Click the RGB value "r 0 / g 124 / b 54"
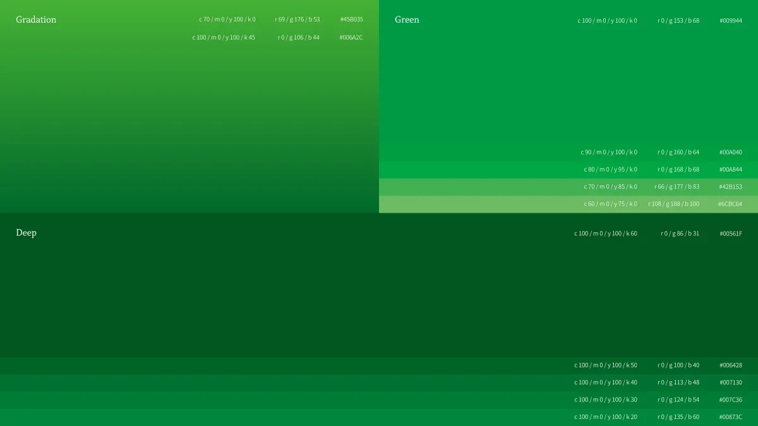Screen dimensions: 758x426 [678, 399]
